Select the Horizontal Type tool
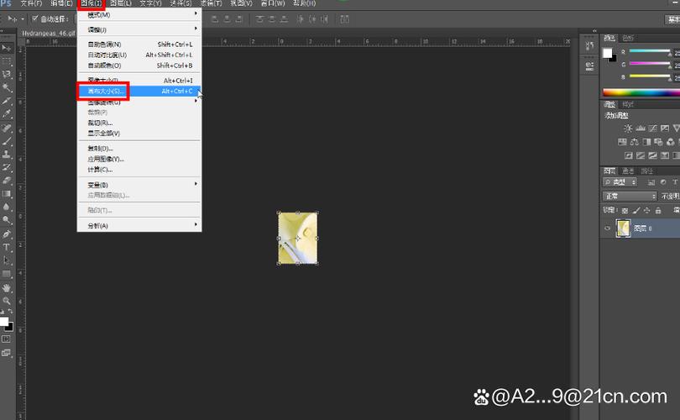The height and width of the screenshot is (420, 680). [7, 247]
